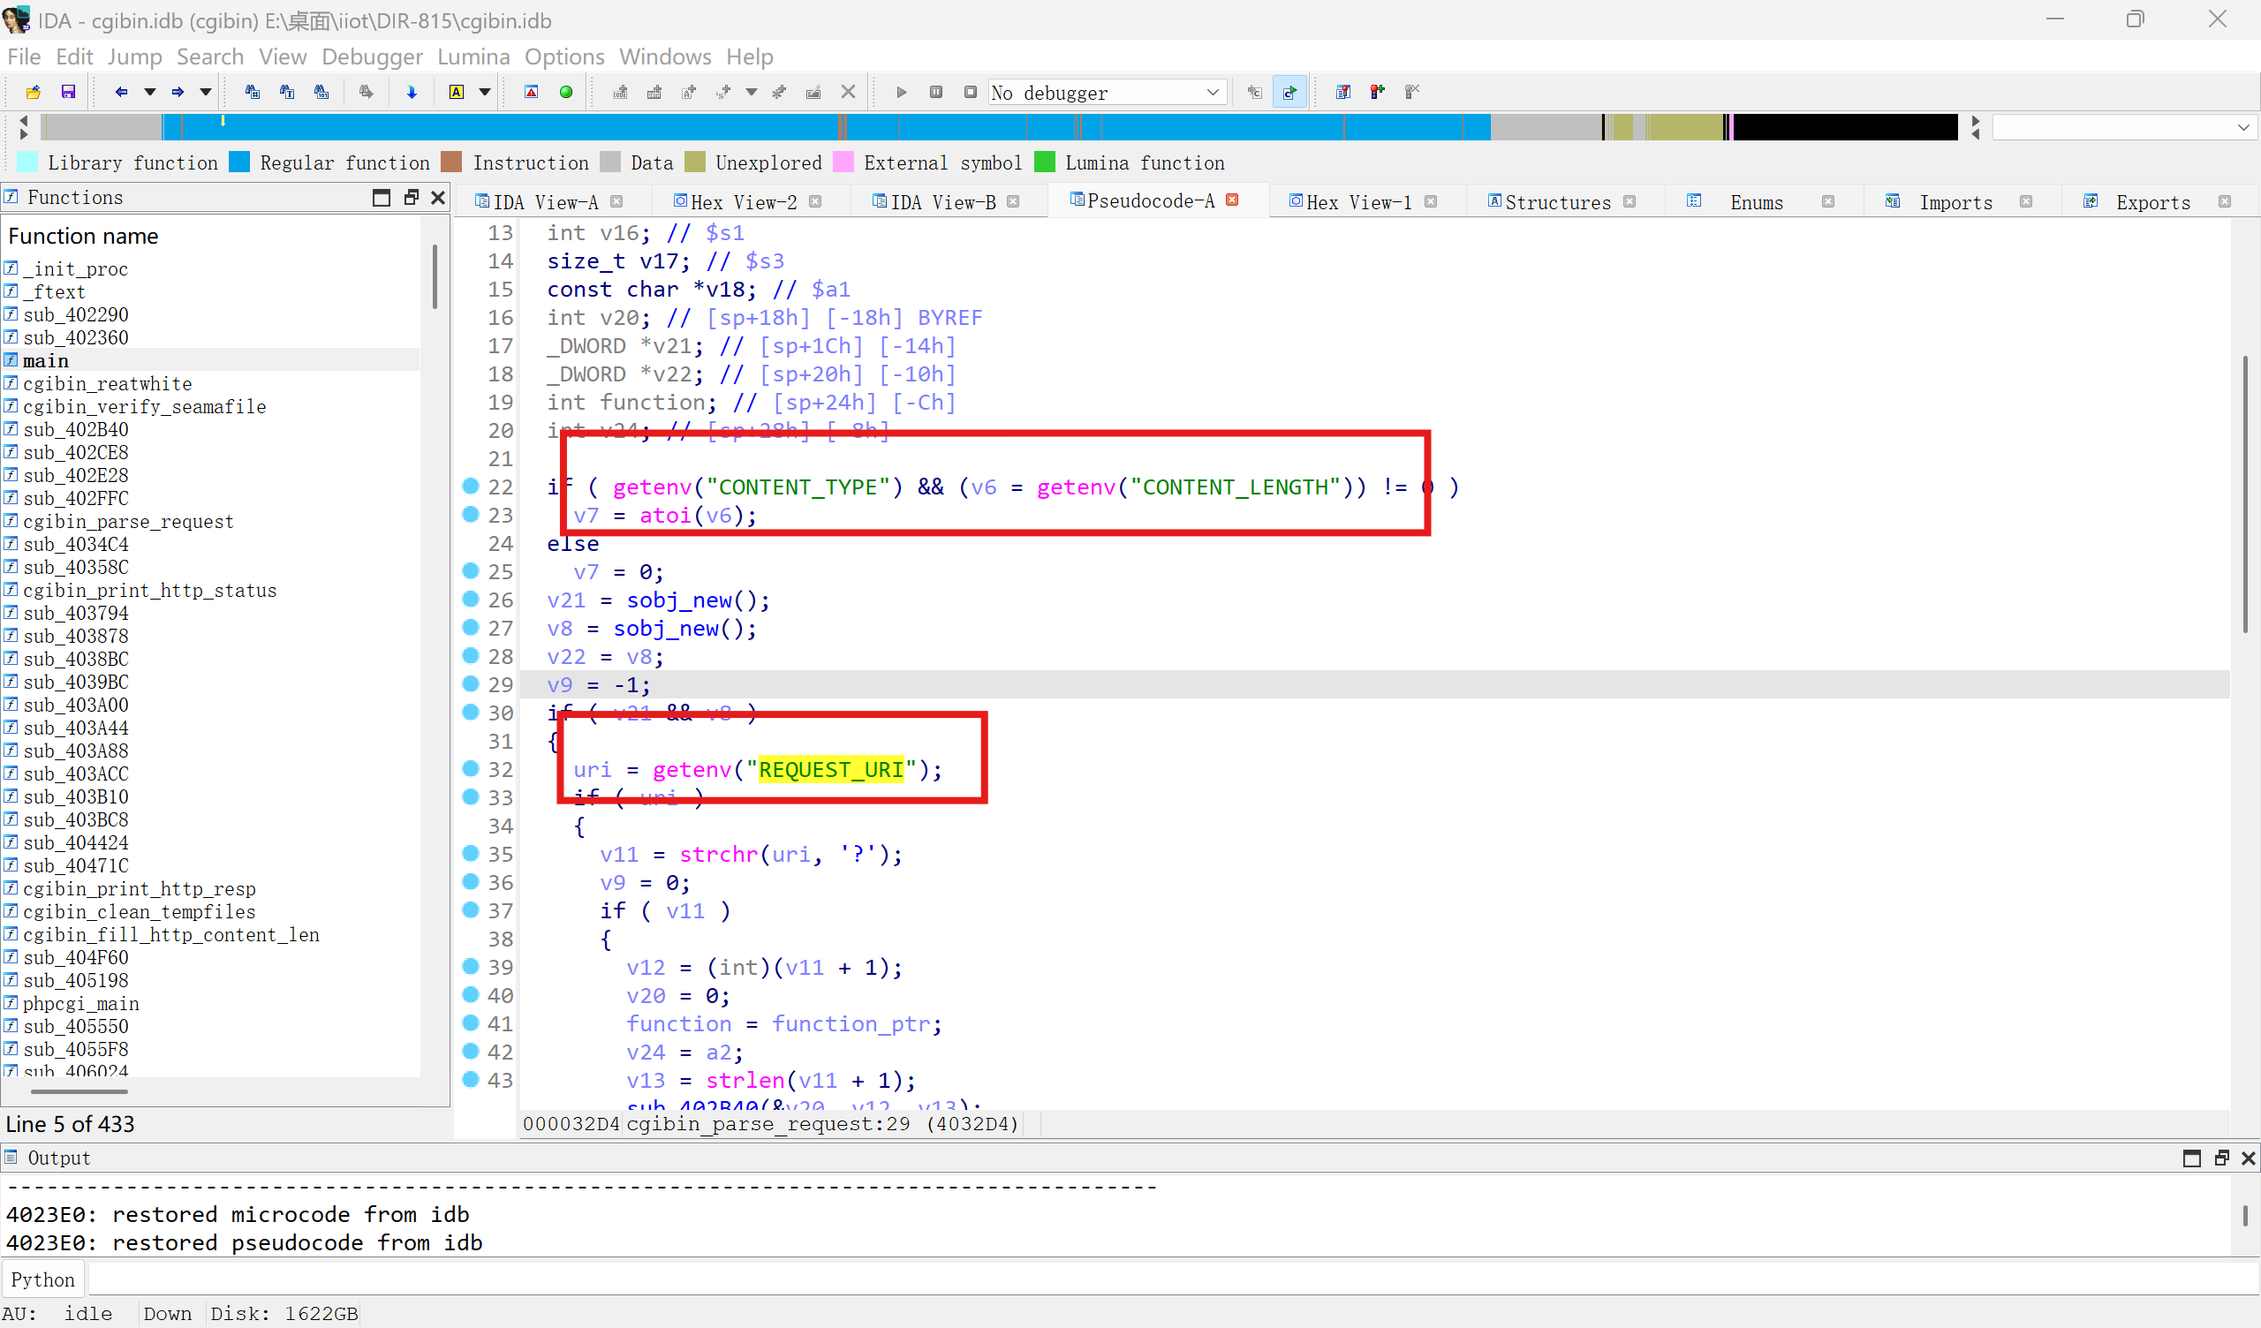
Task: Open dropdown arrow beside the string-literal icon
Action: [x=751, y=92]
